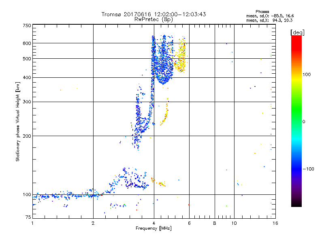The height and width of the screenshot is (243, 324).
Task: Click the y-axis '750' tick label
Action: [x=27, y=26]
